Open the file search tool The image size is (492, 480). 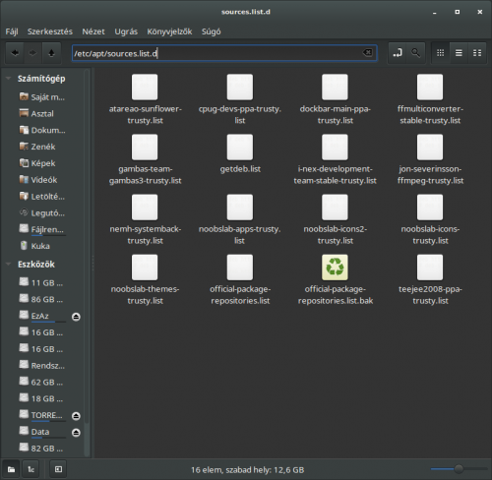[x=415, y=53]
